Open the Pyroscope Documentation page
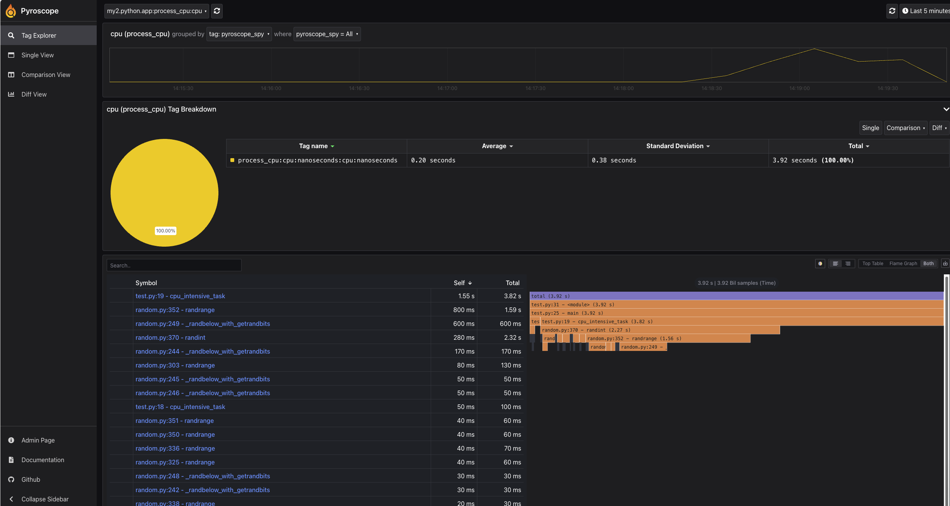The image size is (950, 506). click(x=43, y=460)
